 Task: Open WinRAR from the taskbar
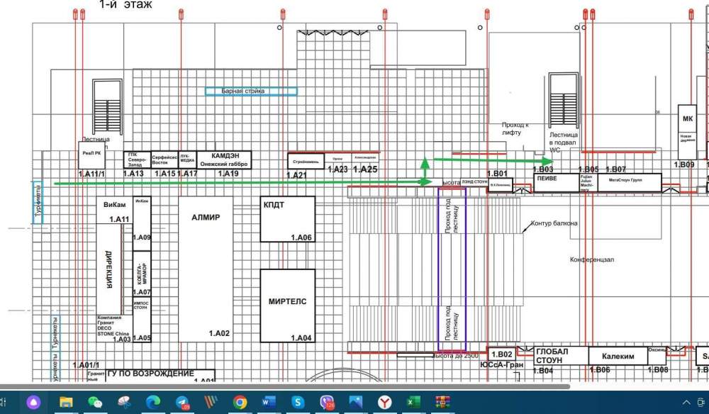click(442, 402)
